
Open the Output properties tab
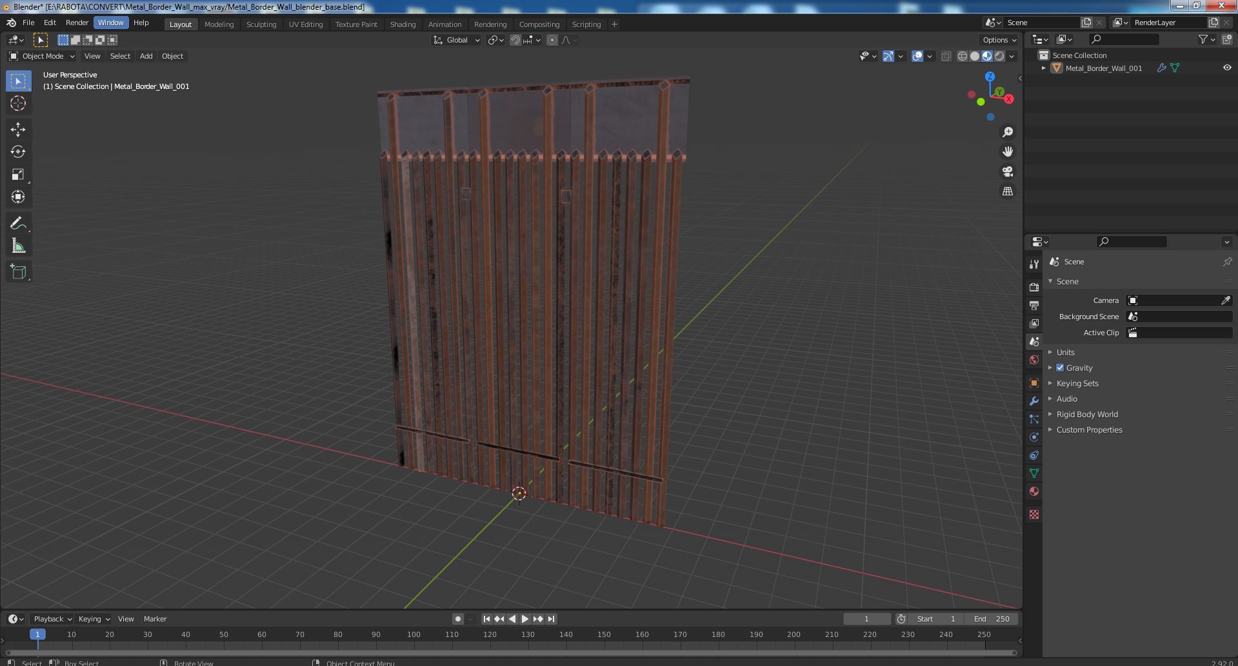tap(1034, 305)
